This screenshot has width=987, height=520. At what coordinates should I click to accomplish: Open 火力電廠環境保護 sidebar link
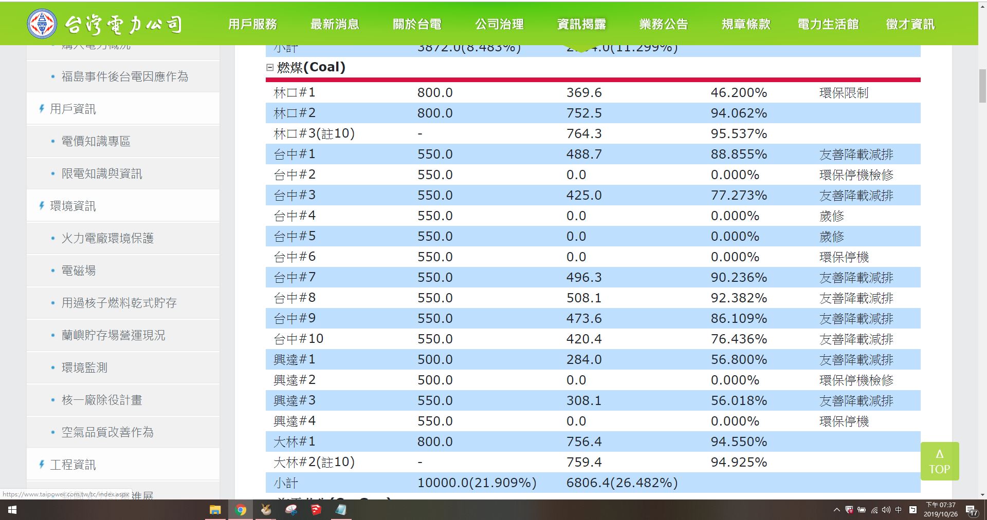[x=107, y=238]
